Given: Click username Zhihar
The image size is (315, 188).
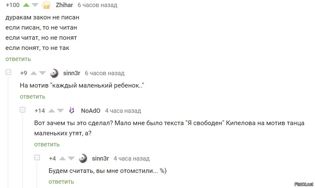Looking at the screenshot, I should [x=64, y=5].
